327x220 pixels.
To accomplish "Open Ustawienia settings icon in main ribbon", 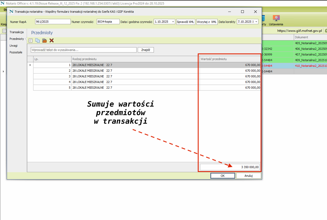I will click(x=276, y=19).
